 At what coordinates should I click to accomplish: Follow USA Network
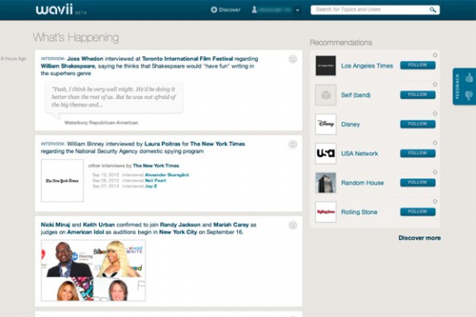[x=417, y=154]
